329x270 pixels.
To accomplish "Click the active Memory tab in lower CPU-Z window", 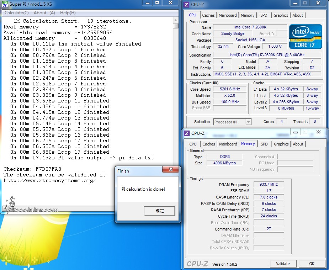I will coord(248,144).
